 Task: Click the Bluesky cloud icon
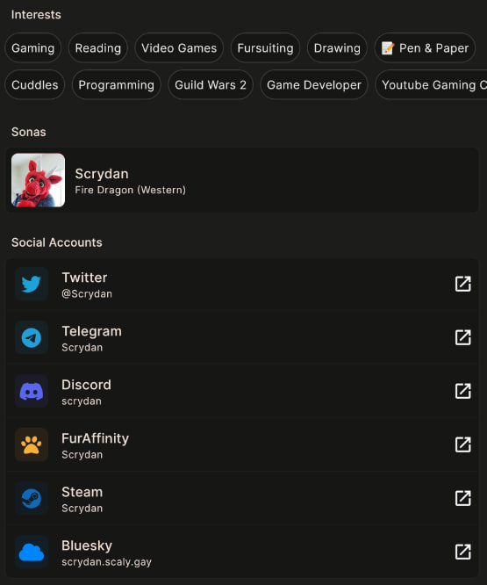tap(32, 552)
